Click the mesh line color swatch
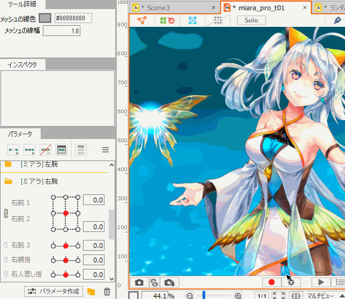The image size is (345, 299). [46, 18]
